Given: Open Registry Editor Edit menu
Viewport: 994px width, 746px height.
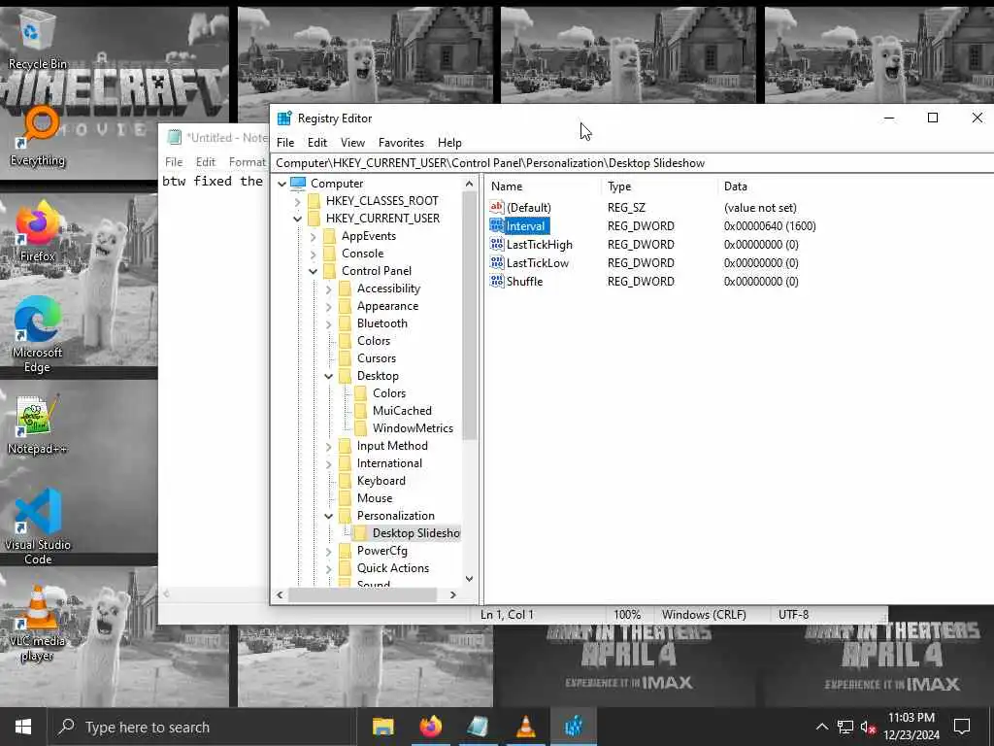Looking at the screenshot, I should click(x=317, y=142).
